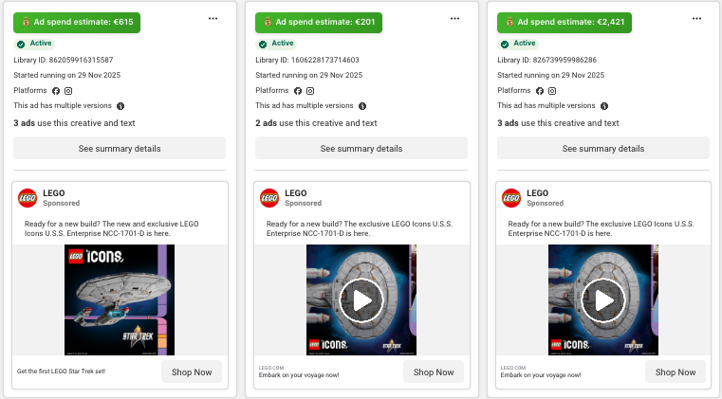Image resolution: width=722 pixels, height=399 pixels.
Task: Click multiple versions info icon on €2,421 card
Action: 604,106
